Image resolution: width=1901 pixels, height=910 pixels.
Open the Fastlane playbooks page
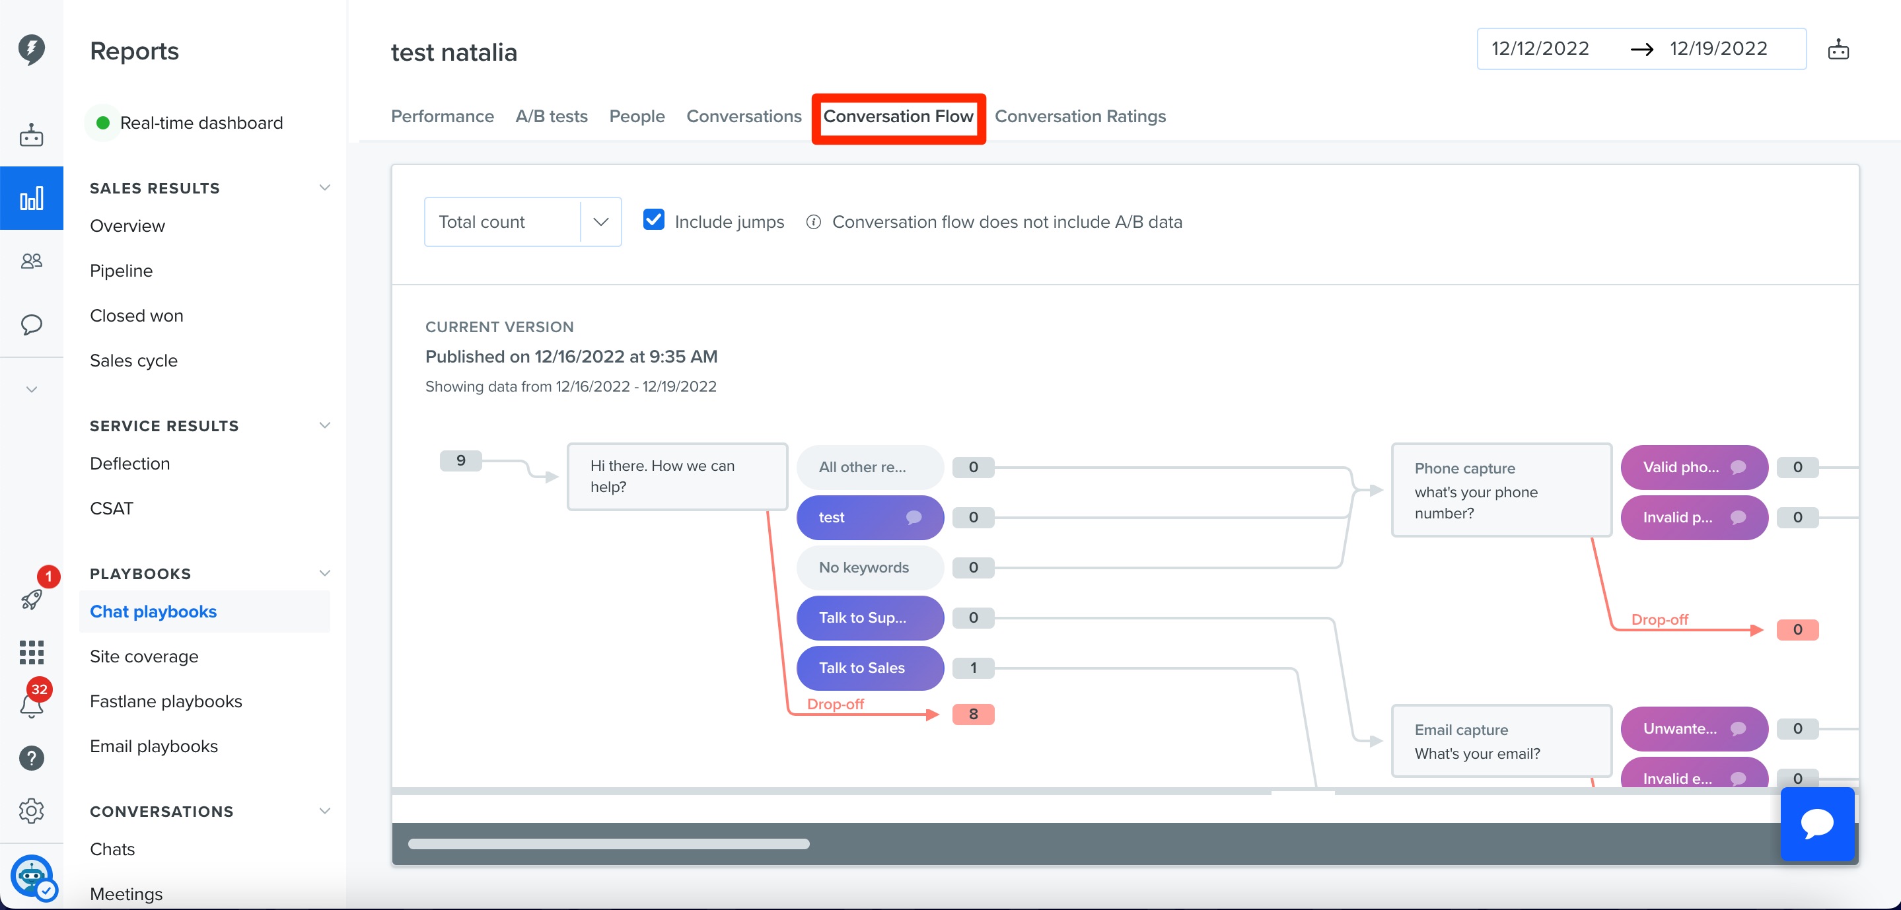tap(166, 701)
